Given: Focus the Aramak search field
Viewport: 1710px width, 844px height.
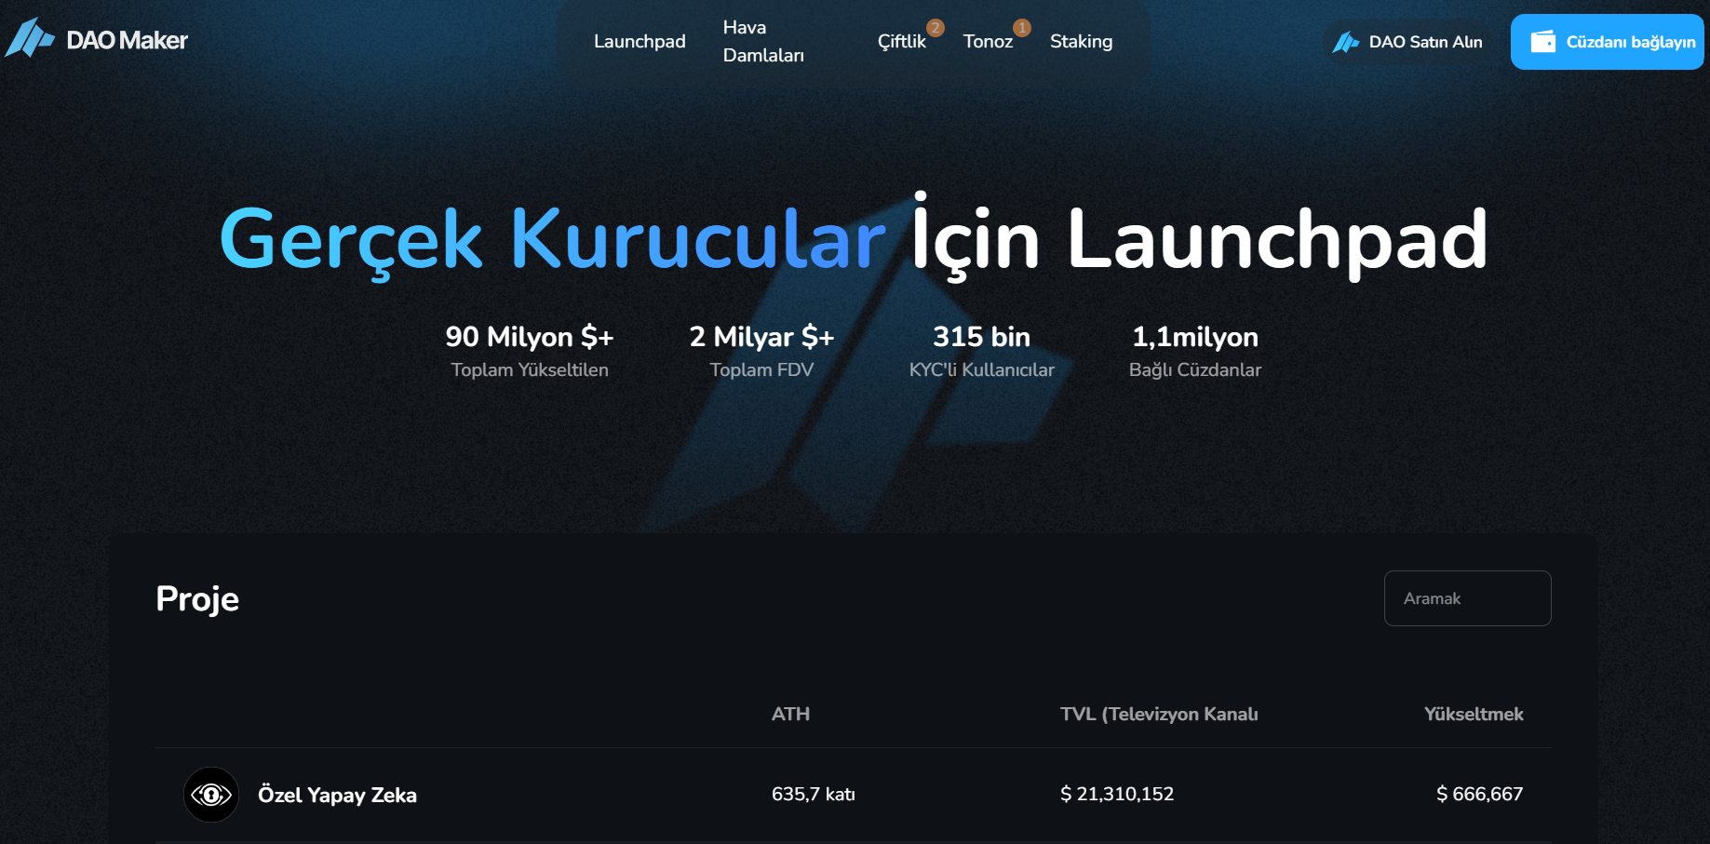Looking at the screenshot, I should click(x=1467, y=598).
